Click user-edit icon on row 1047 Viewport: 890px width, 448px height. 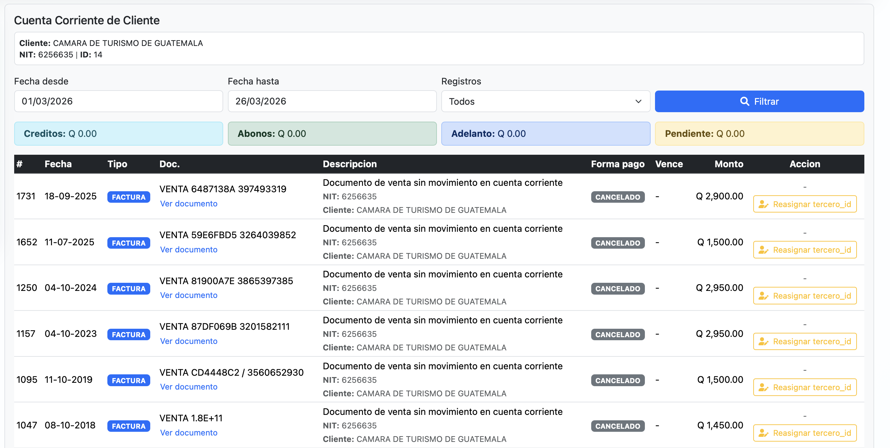coord(763,433)
